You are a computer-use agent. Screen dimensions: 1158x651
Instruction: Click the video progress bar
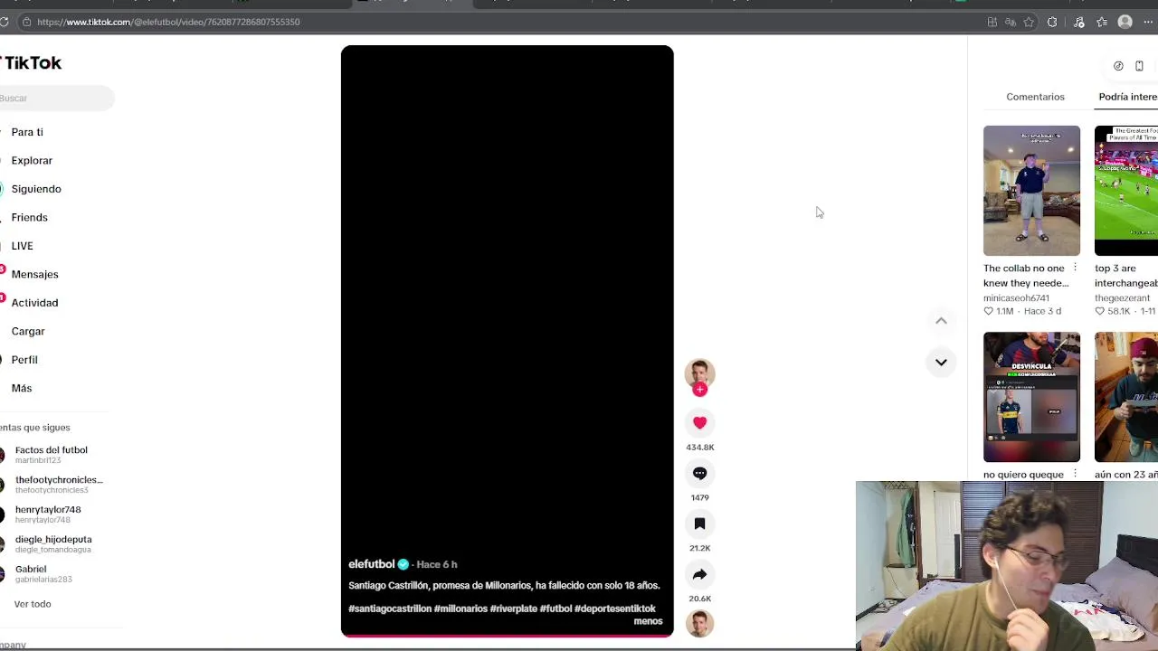[x=507, y=636]
